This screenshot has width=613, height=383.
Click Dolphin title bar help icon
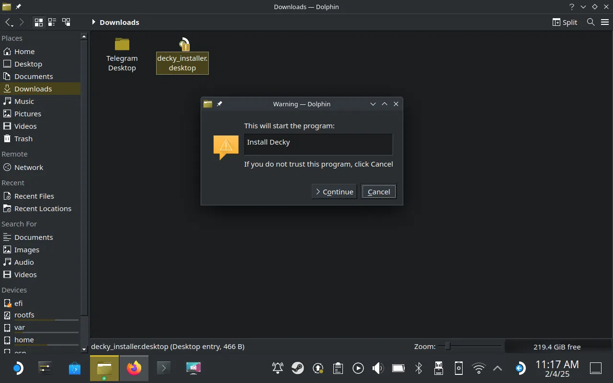click(572, 7)
